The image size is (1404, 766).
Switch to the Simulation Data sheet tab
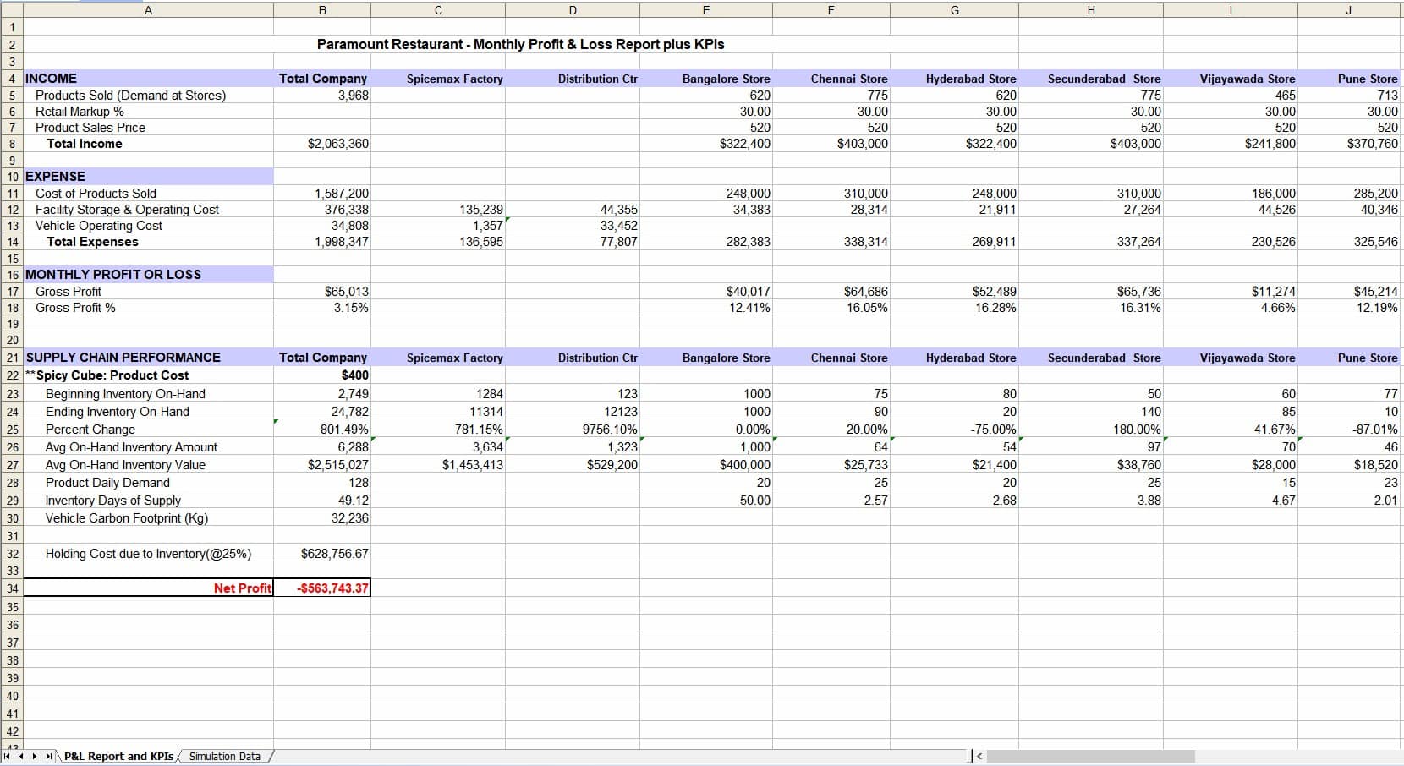[225, 757]
